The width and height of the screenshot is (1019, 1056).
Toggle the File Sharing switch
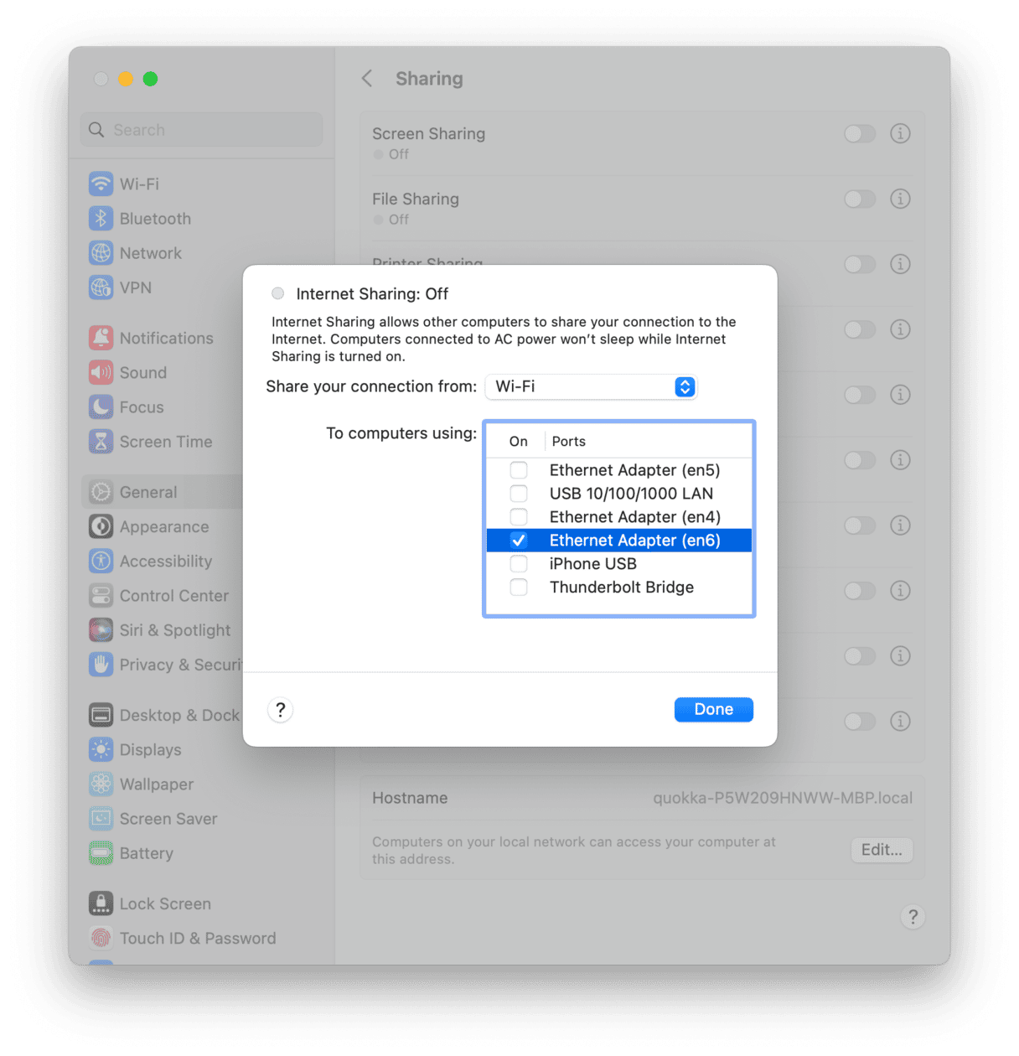tap(860, 199)
